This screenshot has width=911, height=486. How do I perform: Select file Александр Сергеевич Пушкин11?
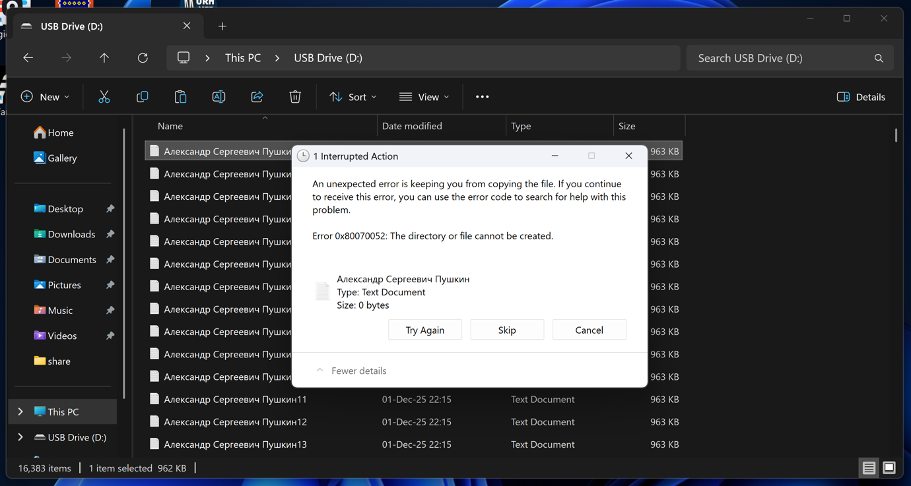[x=414, y=400]
